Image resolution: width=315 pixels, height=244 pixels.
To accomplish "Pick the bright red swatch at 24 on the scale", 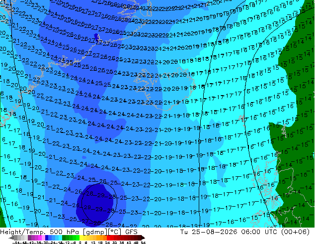I will (108, 238).
